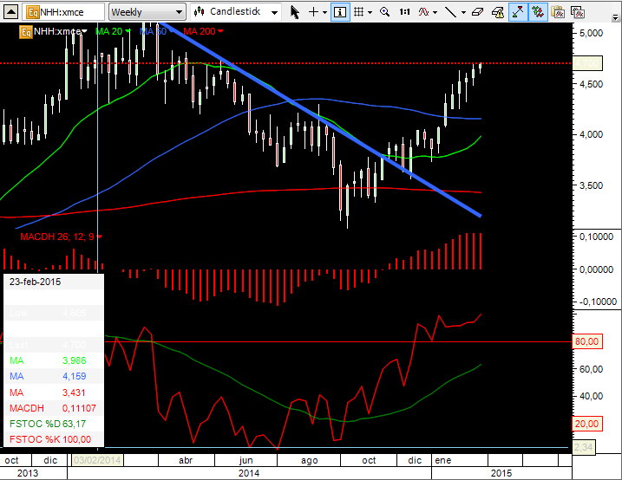Image resolution: width=622 pixels, height=480 pixels.
Task: Open the indicator list dropdown arrow
Action: pyautogui.click(x=435, y=13)
